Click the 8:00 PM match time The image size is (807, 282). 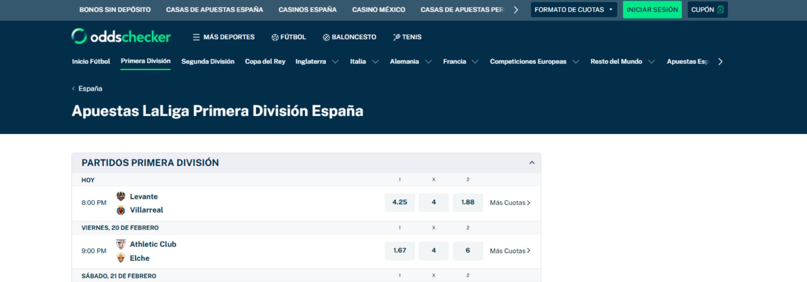pyautogui.click(x=94, y=203)
